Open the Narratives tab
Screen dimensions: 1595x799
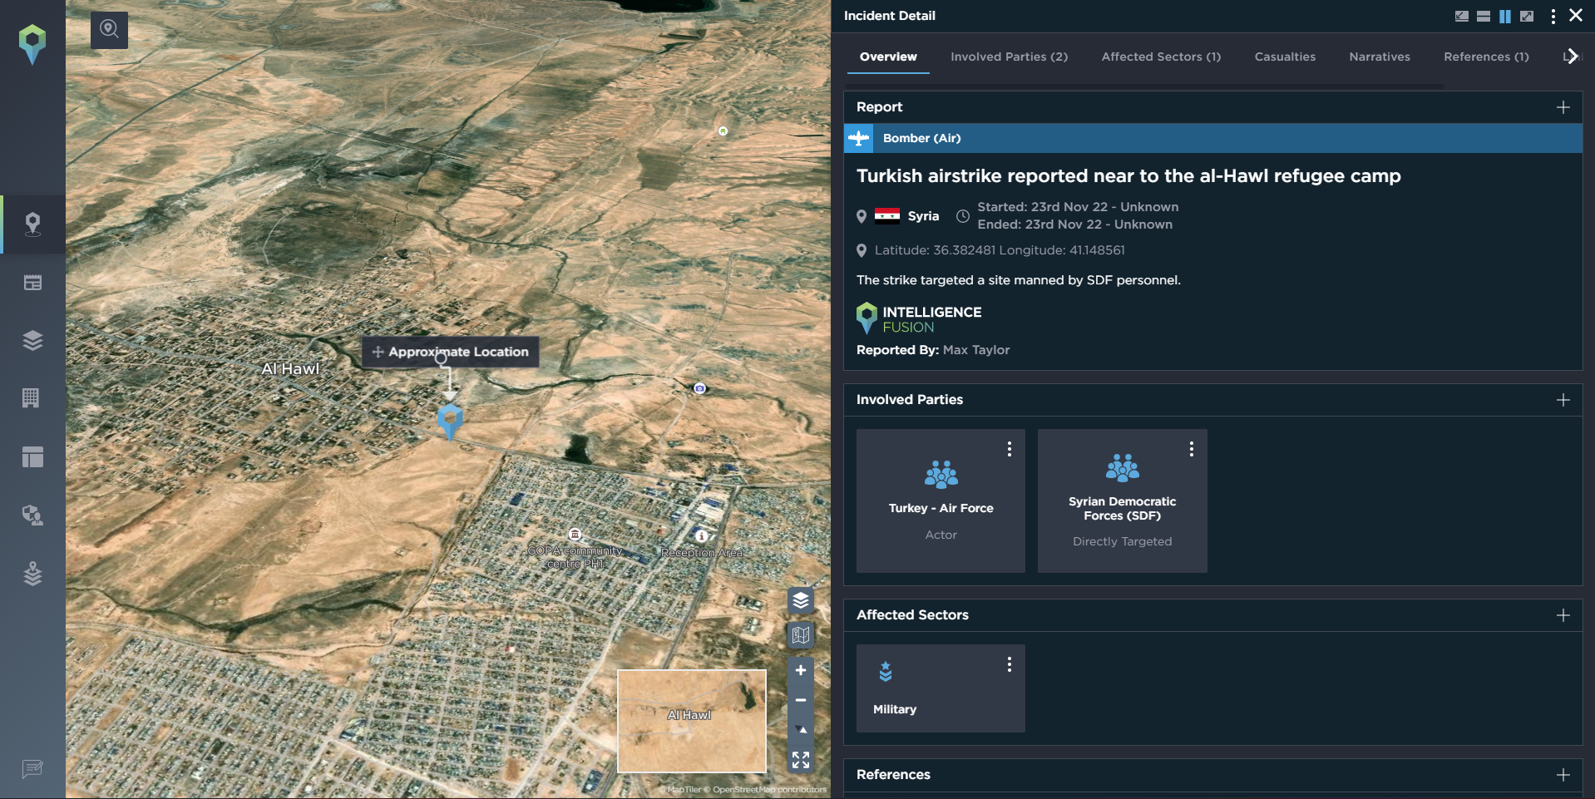coord(1380,57)
